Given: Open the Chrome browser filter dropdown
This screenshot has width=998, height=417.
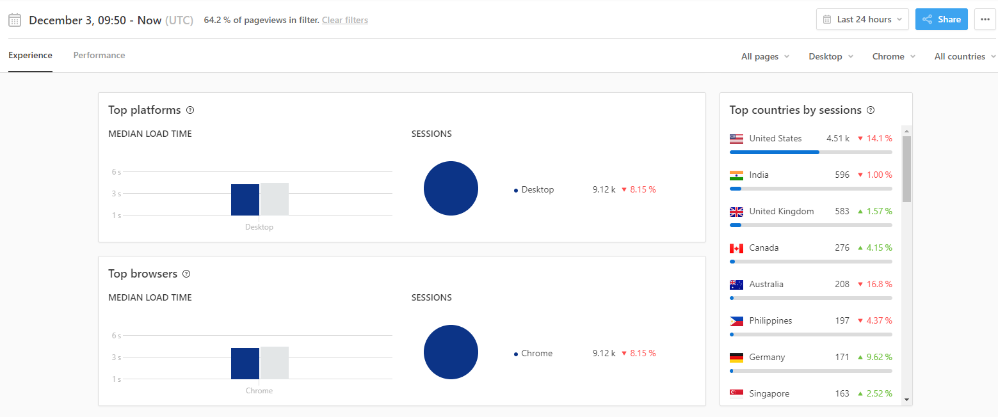Looking at the screenshot, I should click(894, 56).
